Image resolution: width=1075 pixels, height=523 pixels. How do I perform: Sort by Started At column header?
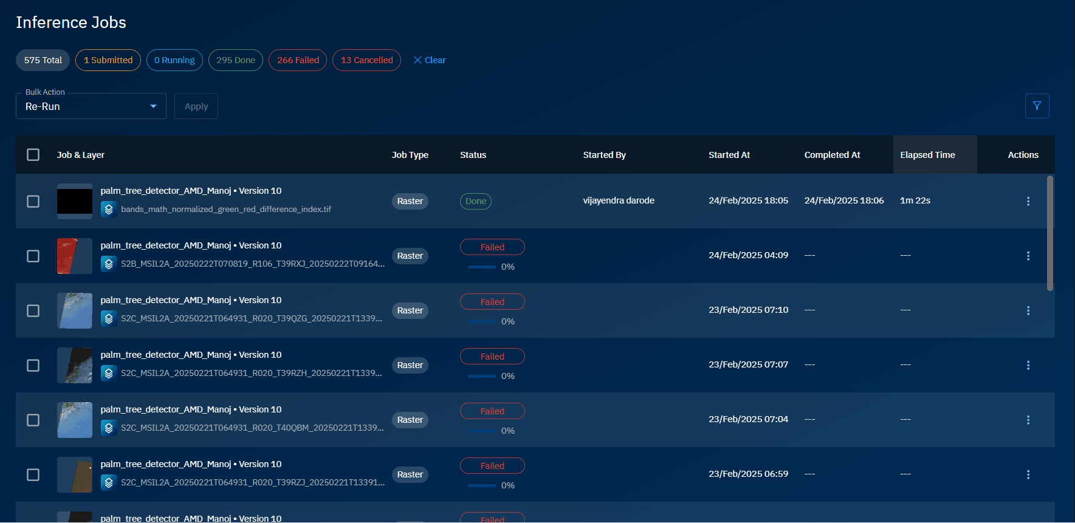point(729,155)
